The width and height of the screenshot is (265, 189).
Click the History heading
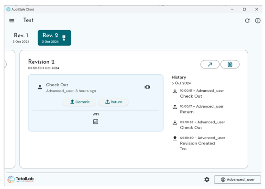[179, 77]
